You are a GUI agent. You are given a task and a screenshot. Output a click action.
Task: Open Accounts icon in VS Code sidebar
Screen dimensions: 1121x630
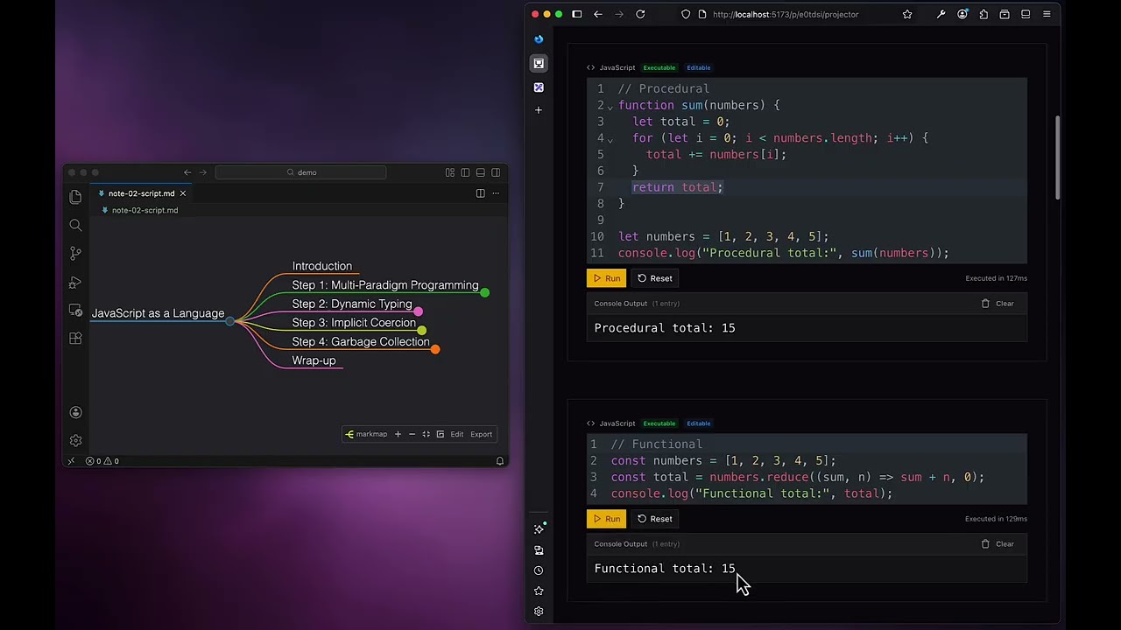tap(75, 412)
